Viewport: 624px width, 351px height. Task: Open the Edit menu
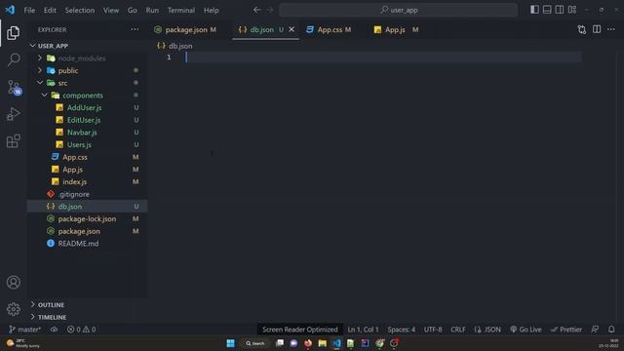[50, 11]
